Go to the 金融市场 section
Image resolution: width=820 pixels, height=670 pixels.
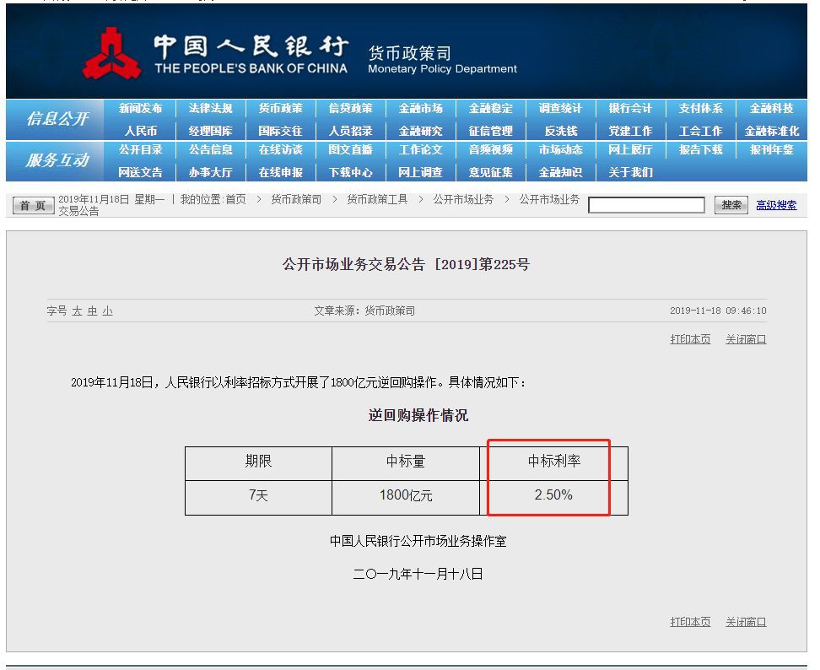tap(420, 109)
